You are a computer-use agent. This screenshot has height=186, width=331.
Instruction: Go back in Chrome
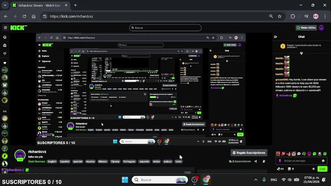click(x=6, y=16)
